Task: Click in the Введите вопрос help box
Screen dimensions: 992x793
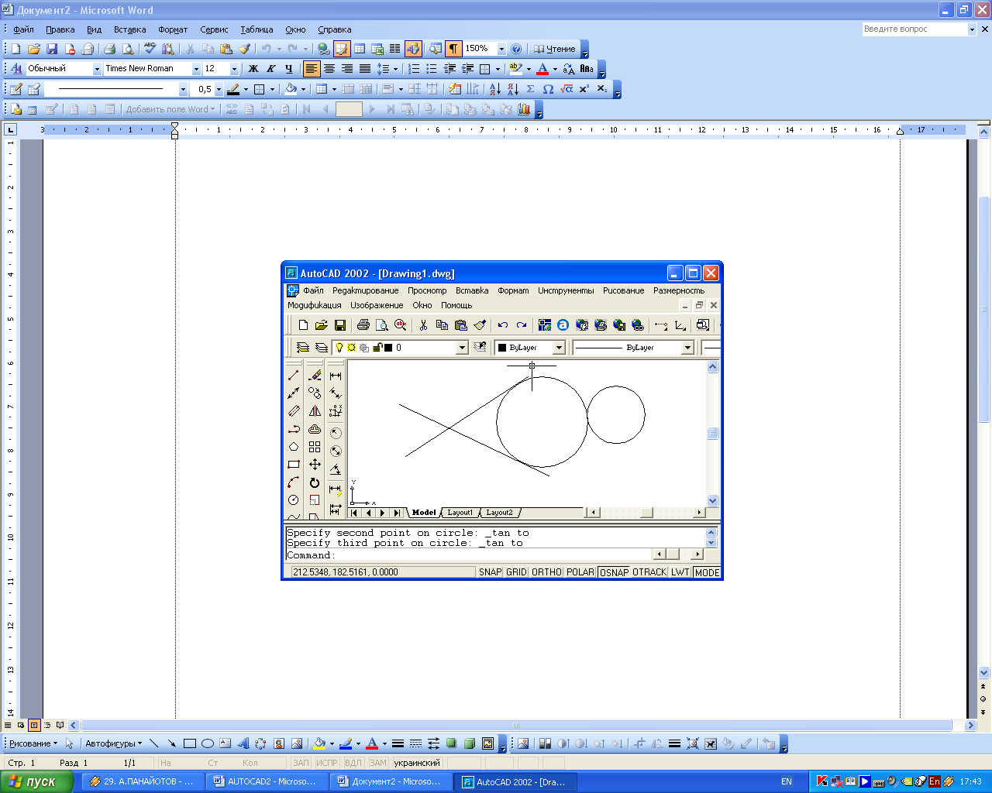Action: coord(914,29)
